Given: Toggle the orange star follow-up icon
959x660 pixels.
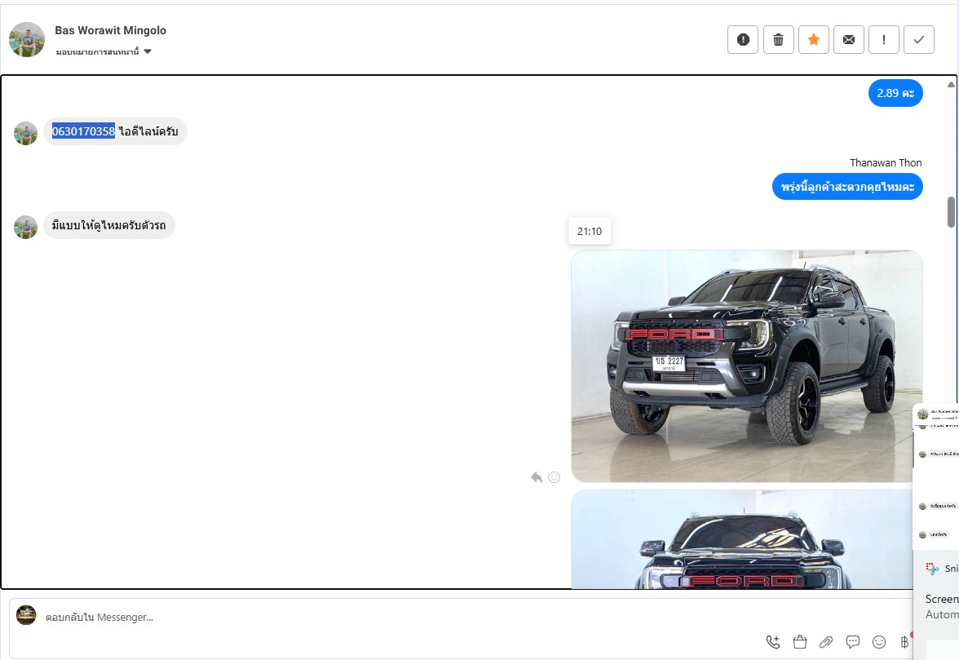Looking at the screenshot, I should [814, 40].
